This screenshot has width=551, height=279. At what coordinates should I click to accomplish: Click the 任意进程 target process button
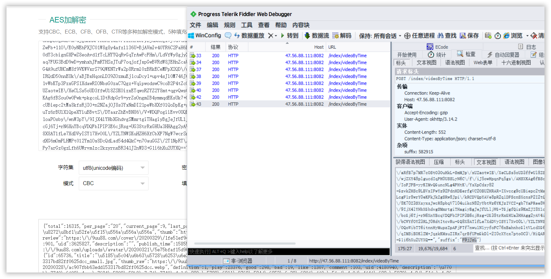click(x=420, y=36)
